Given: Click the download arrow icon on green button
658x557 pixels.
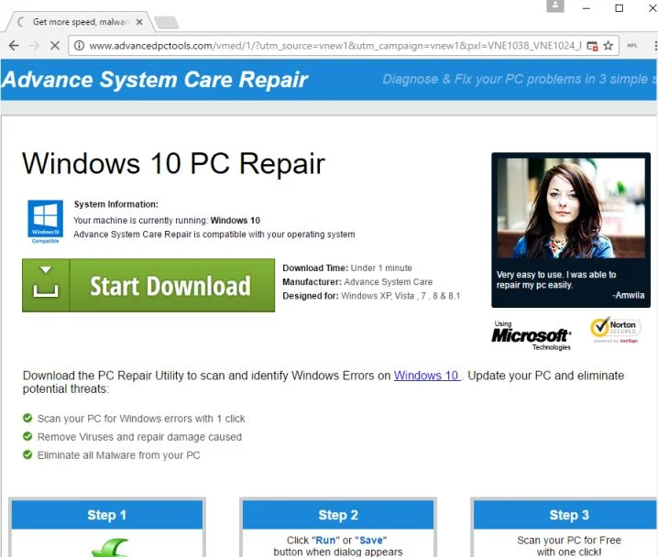Looking at the screenshot, I should (x=46, y=282).
